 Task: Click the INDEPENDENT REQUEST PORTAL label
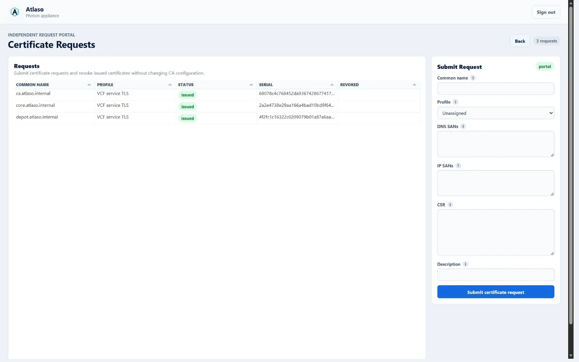click(41, 35)
